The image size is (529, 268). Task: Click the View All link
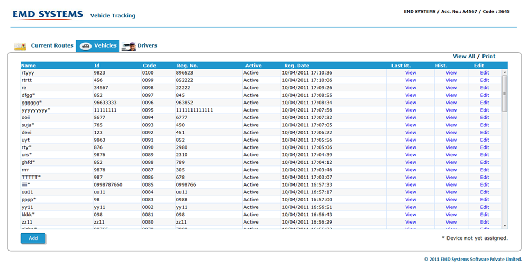[463, 56]
